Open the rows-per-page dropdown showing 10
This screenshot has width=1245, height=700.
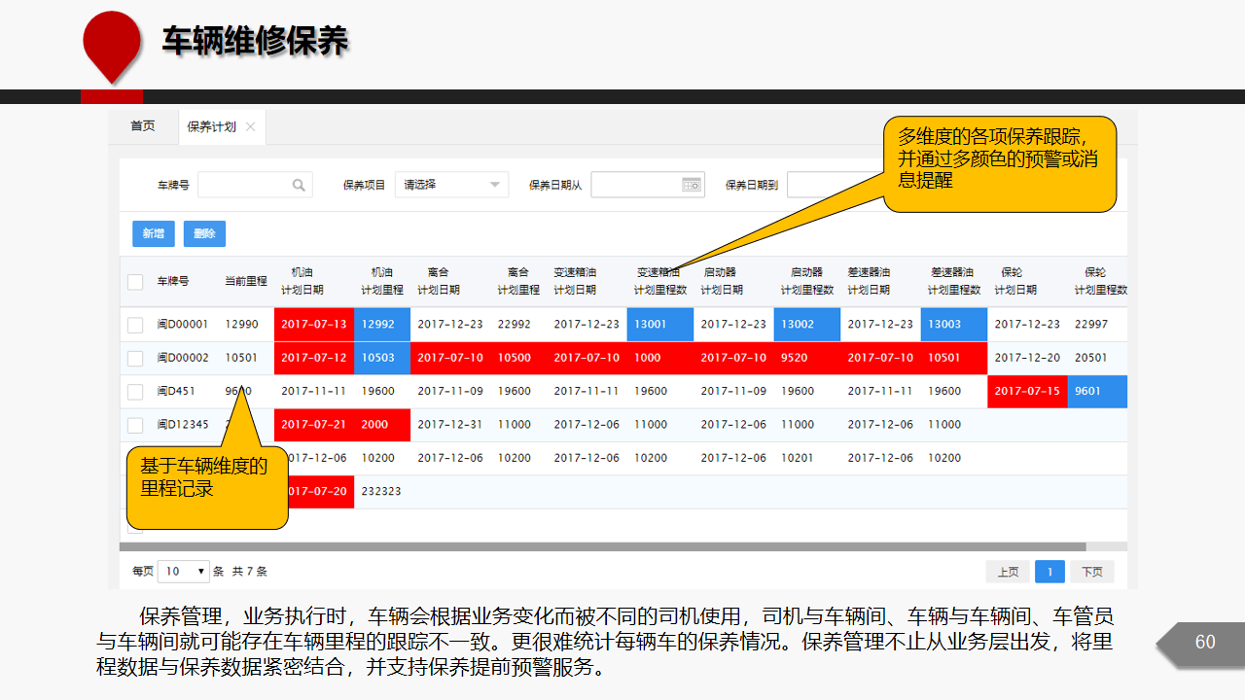(x=185, y=572)
